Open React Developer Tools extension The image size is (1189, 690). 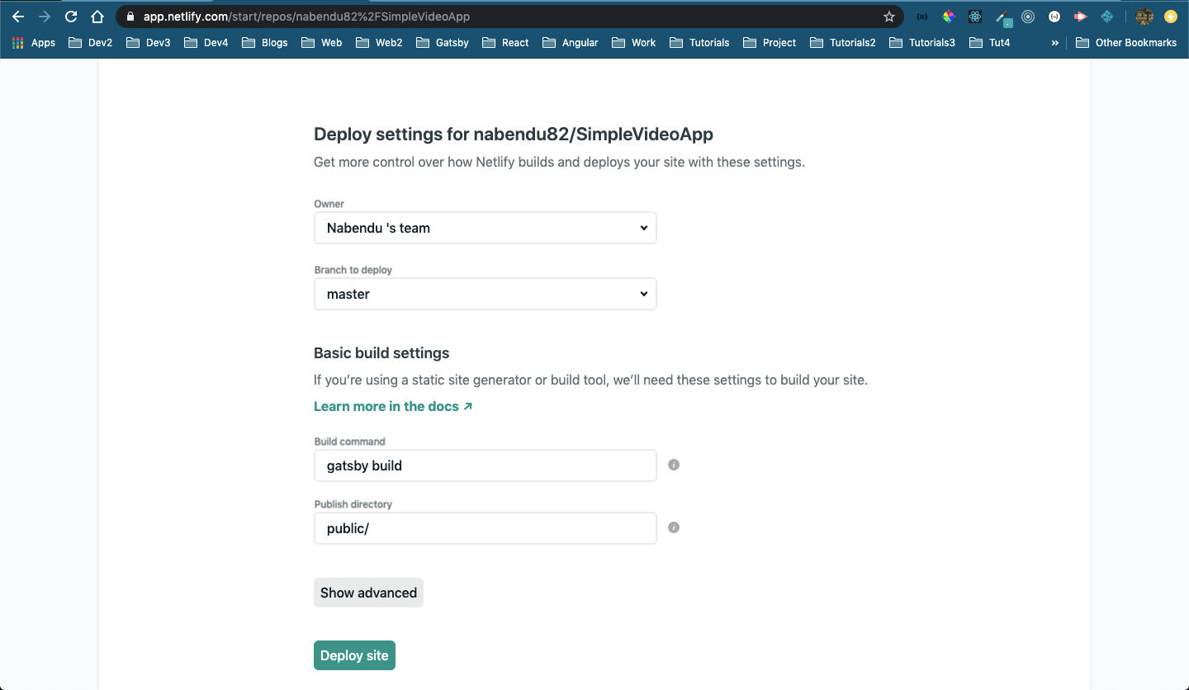click(975, 17)
